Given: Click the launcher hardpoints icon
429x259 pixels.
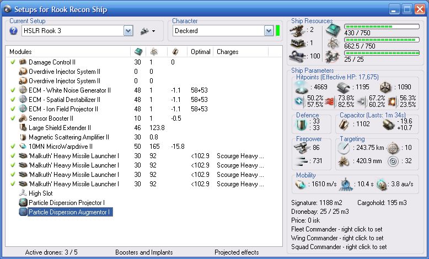Looking at the screenshot, I should click(298, 43).
